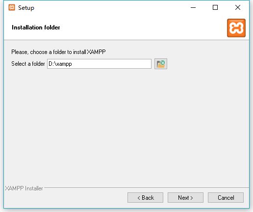Open the Setup window system menu icon
253x212 pixels.
tap(12, 7)
